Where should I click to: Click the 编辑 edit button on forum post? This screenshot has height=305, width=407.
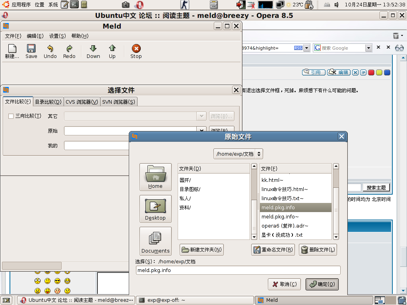(339, 72)
